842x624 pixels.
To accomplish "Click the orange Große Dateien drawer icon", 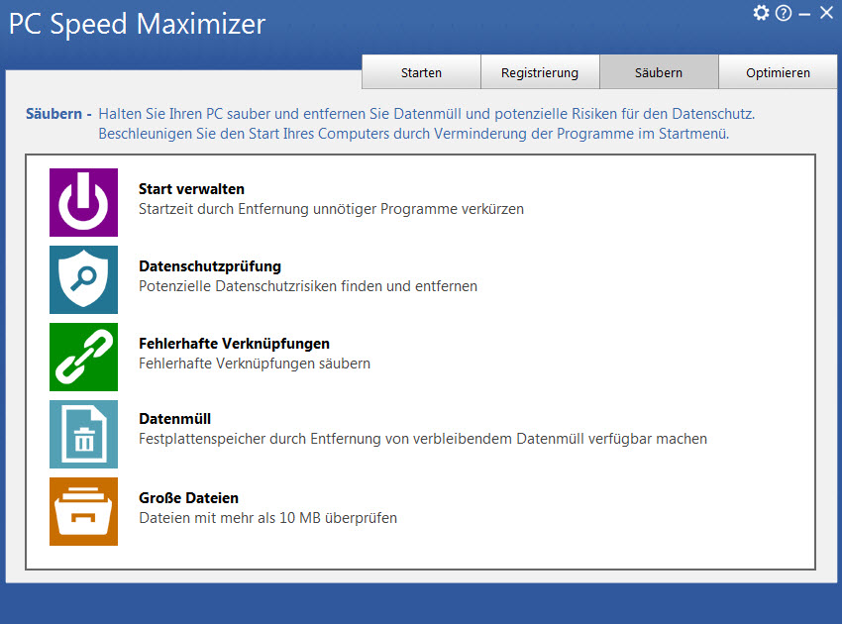I will (x=84, y=512).
